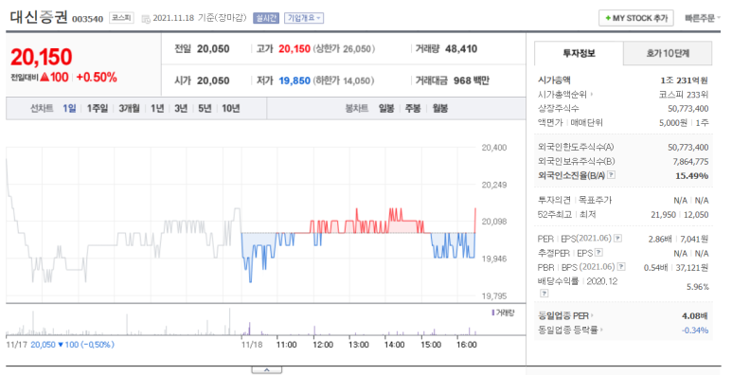Select 3개월 line chart period

pos(129,108)
